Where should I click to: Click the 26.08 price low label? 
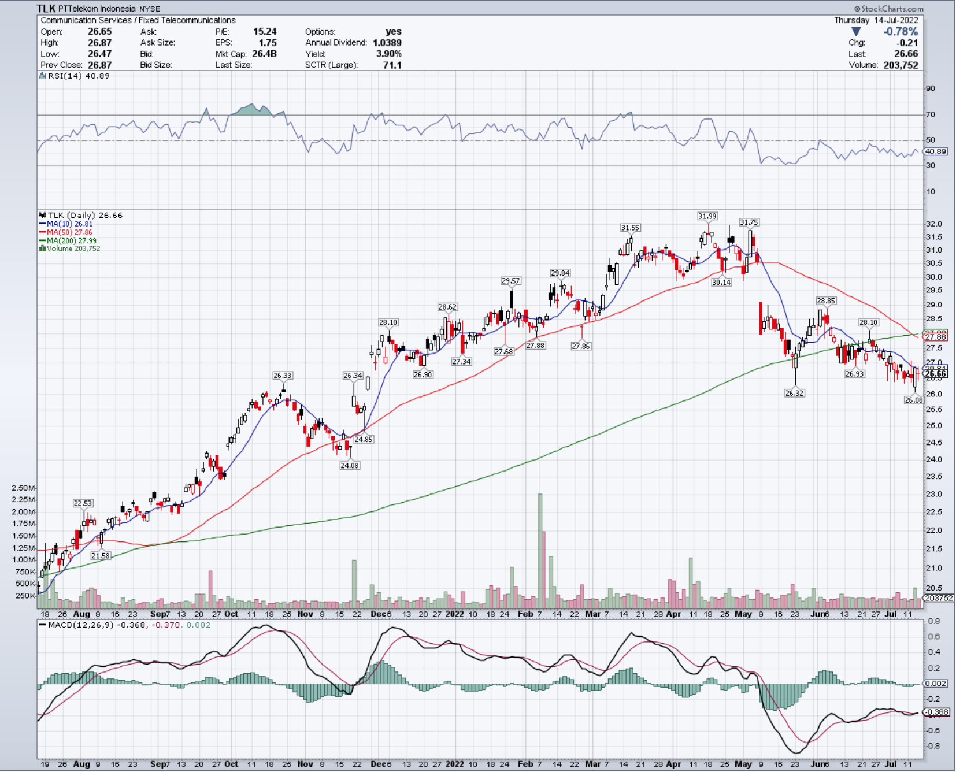(913, 400)
